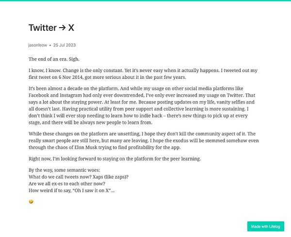Click the sentence starting "Right now, I'm looking forward"
Image resolution: width=291 pixels, height=237 pixels.
click(114, 159)
